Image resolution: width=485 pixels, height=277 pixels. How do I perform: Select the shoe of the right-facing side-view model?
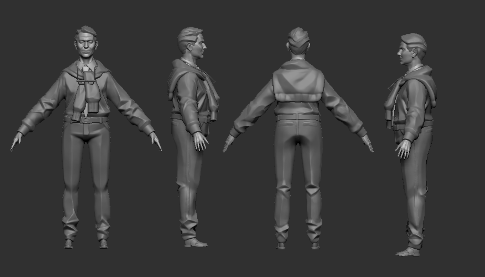pos(196,243)
